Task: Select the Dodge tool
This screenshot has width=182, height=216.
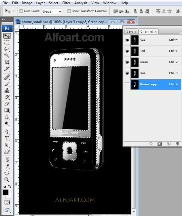Action: [7, 123]
